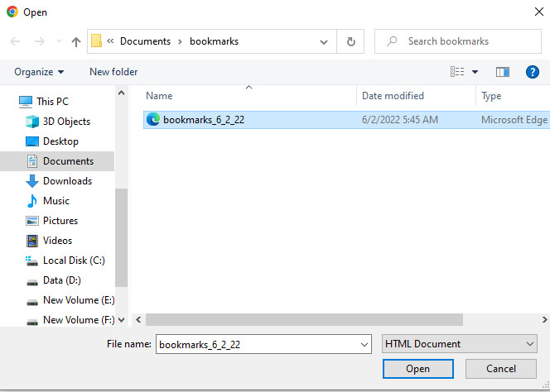The height and width of the screenshot is (392, 550).
Task: Open Desktop in navigation pane
Action: [60, 141]
